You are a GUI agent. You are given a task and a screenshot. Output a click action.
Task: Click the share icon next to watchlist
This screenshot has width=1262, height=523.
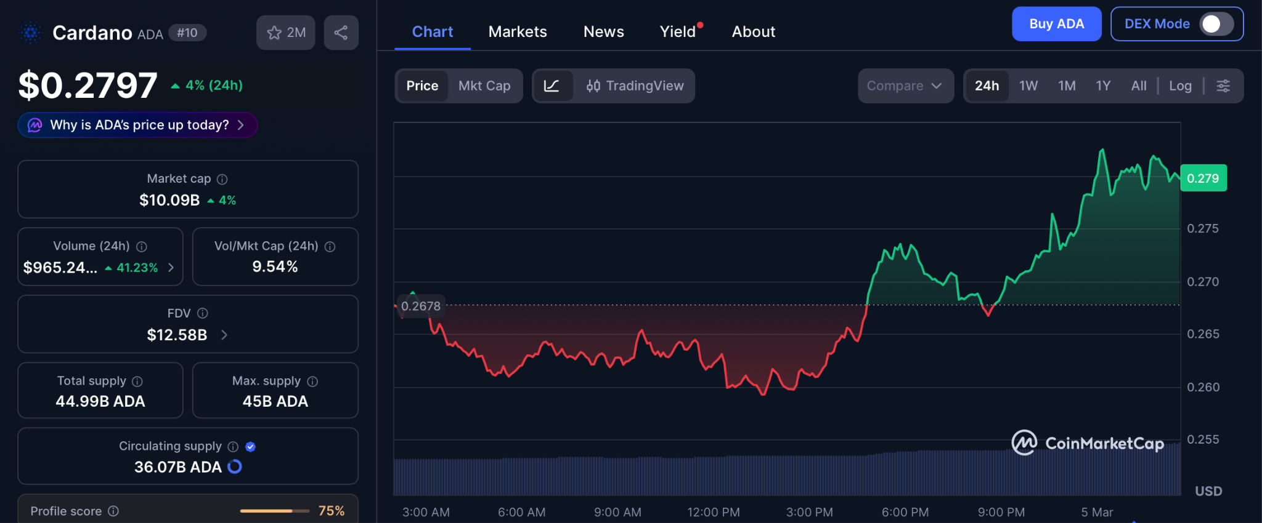click(x=341, y=33)
